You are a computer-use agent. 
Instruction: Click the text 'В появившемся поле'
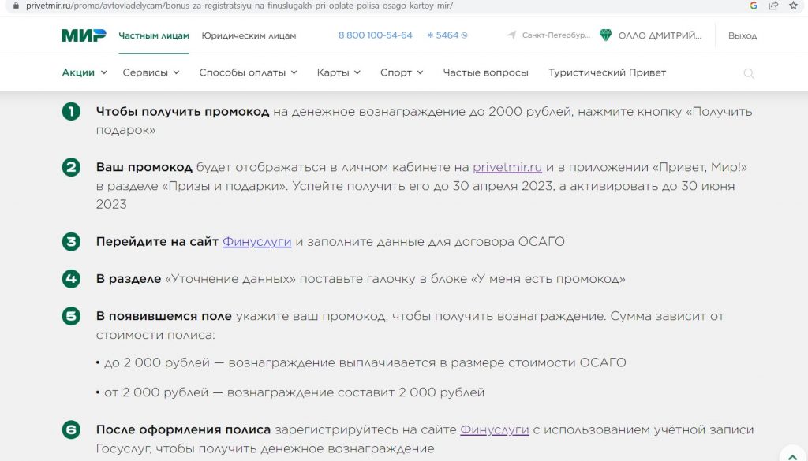(x=164, y=316)
